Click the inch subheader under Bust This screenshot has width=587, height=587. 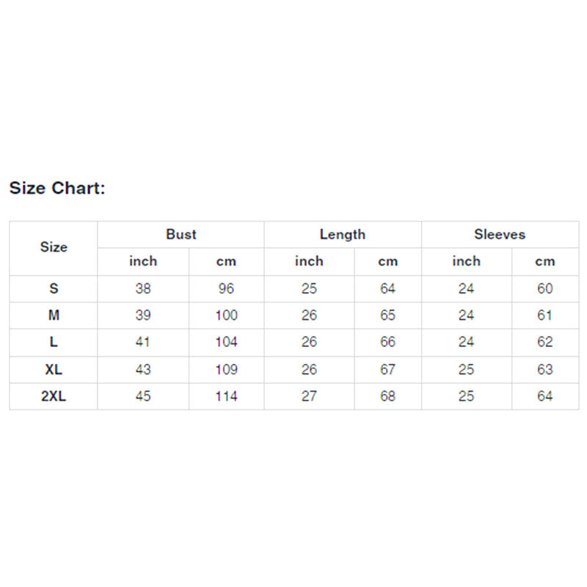click(143, 261)
